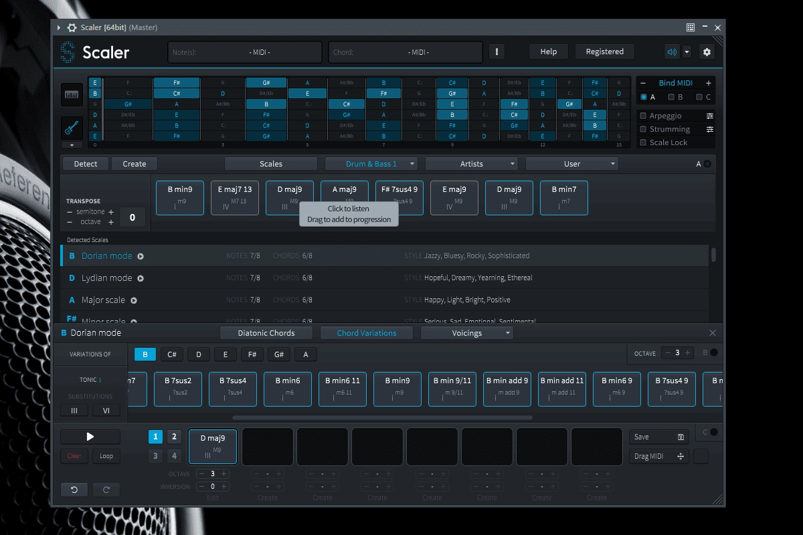803x535 pixels.
Task: Click the A section indicator dot
Action: 707,164
